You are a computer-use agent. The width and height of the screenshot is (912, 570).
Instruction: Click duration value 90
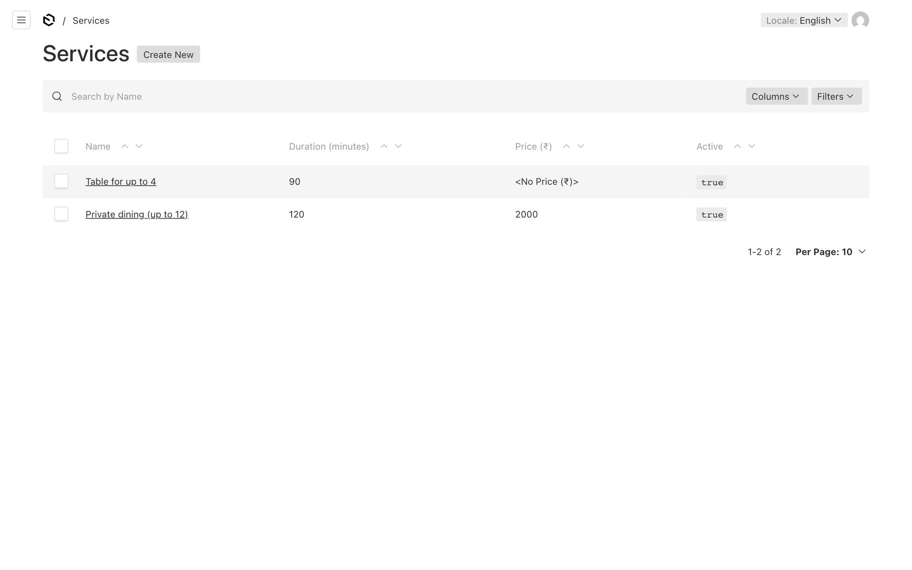(294, 181)
